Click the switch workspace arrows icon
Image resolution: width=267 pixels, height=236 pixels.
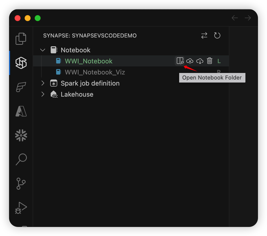click(204, 35)
